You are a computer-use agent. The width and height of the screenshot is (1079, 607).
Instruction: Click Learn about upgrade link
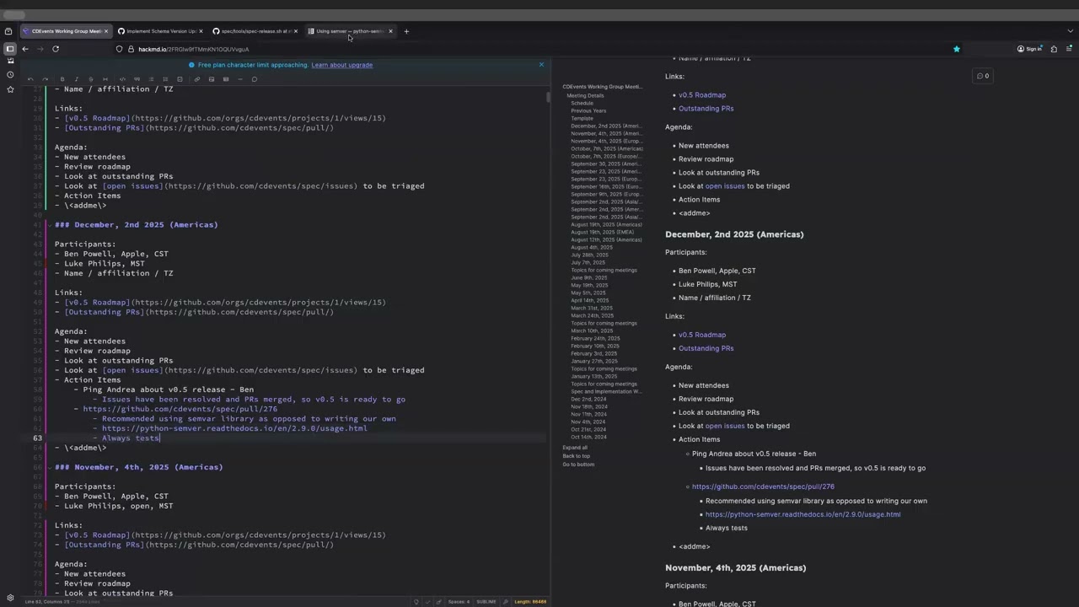(x=341, y=65)
